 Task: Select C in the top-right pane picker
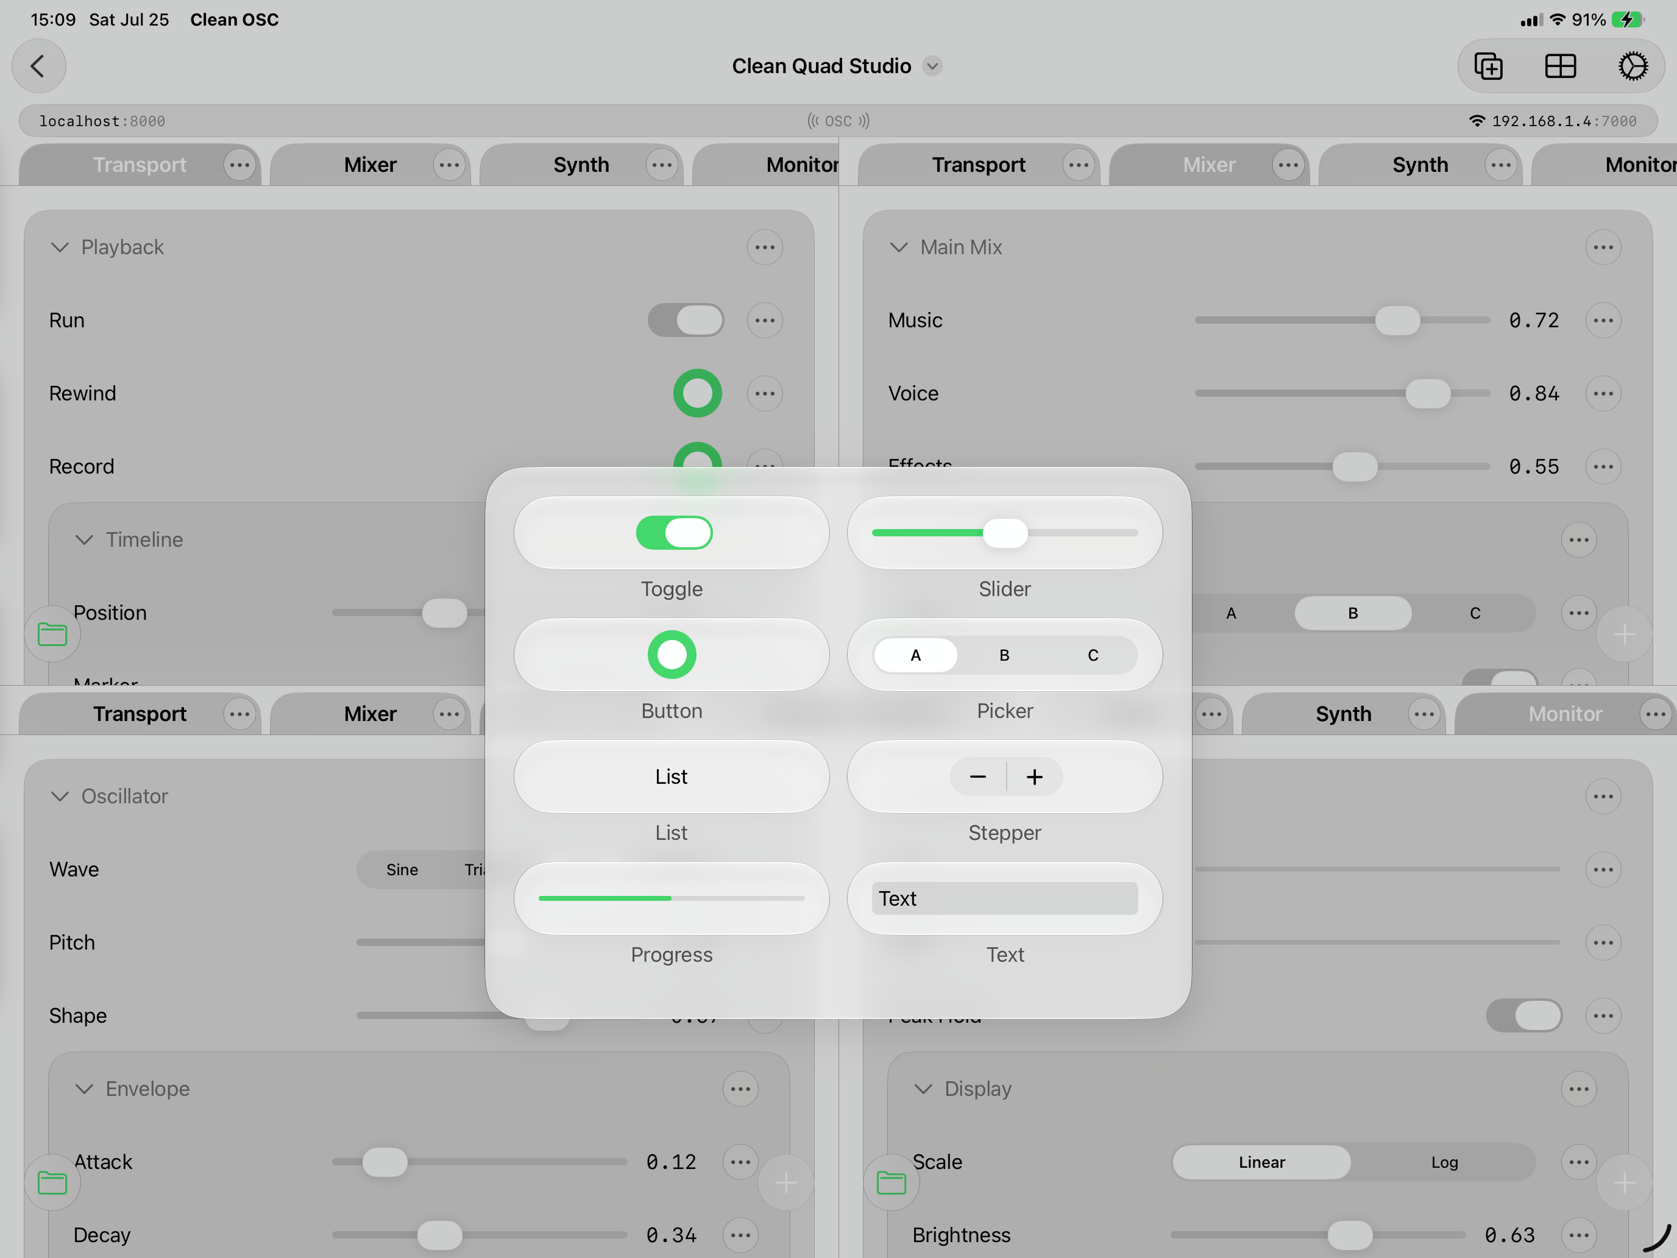coord(1475,613)
